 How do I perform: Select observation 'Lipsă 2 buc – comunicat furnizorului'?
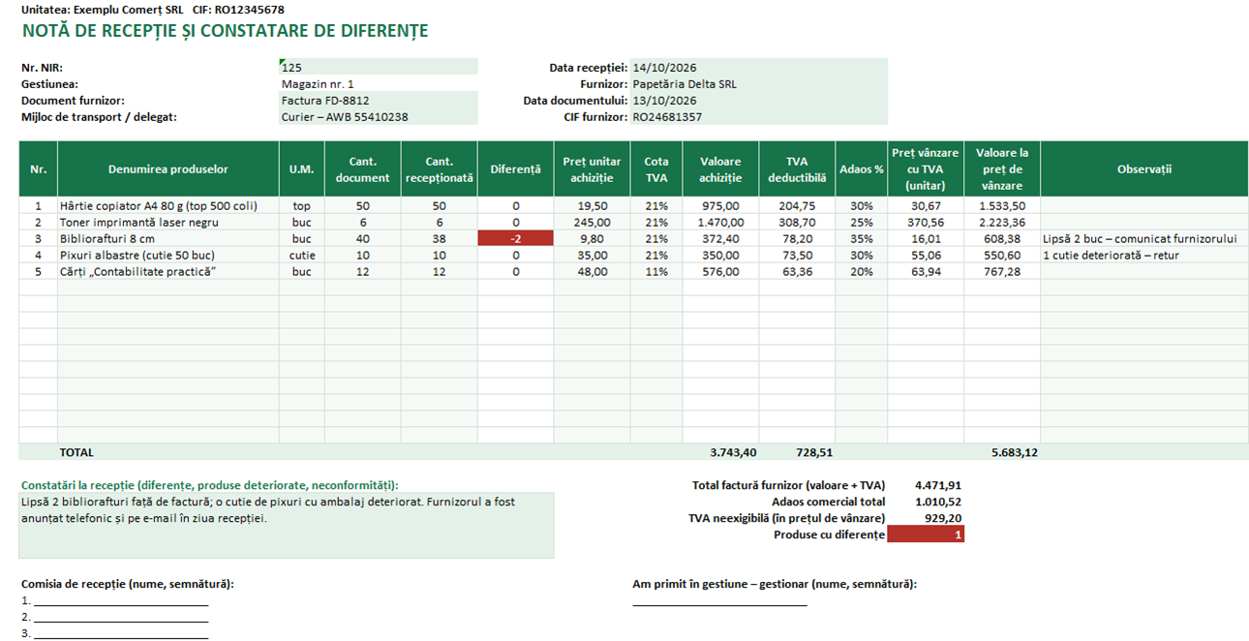1144,238
